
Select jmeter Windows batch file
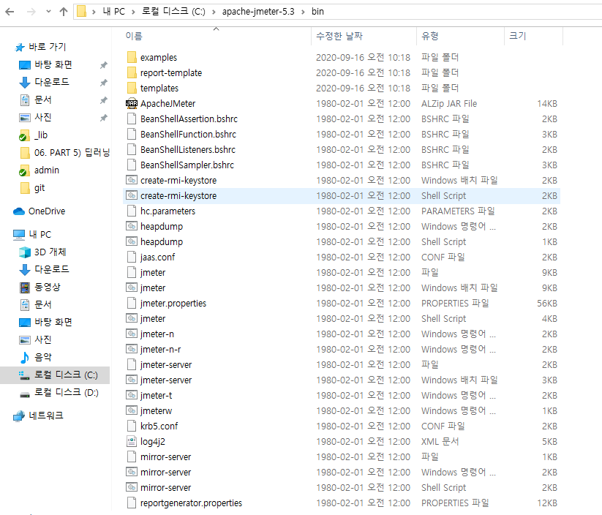click(342, 288)
